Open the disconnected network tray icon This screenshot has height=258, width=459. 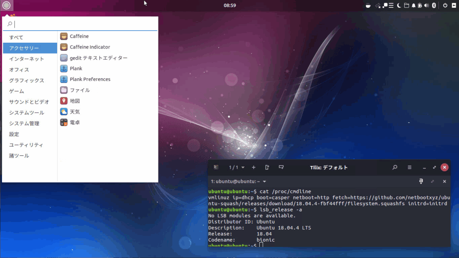[378, 6]
